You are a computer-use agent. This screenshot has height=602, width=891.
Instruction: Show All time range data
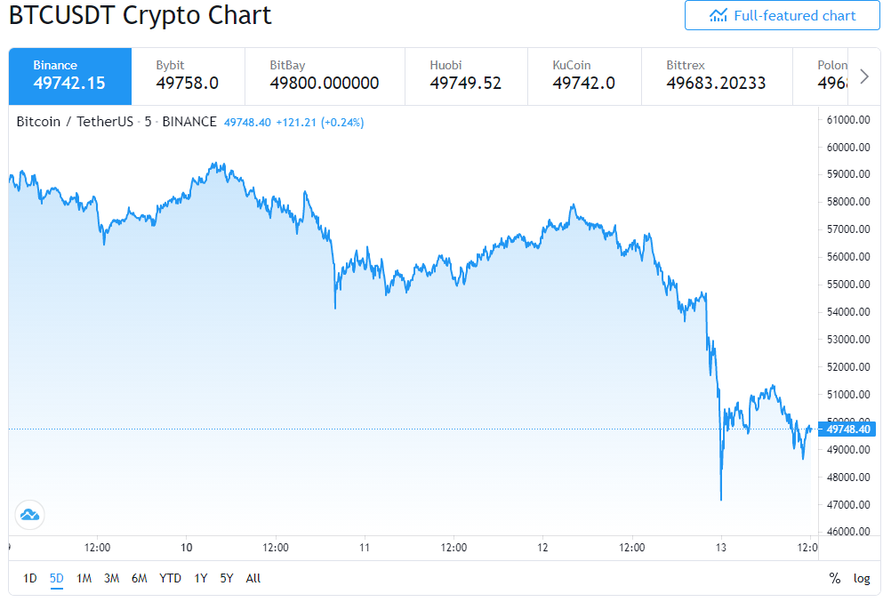coord(253,578)
